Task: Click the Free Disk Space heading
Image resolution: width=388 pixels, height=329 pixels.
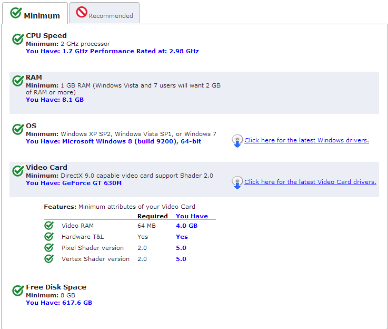Action: [56, 287]
